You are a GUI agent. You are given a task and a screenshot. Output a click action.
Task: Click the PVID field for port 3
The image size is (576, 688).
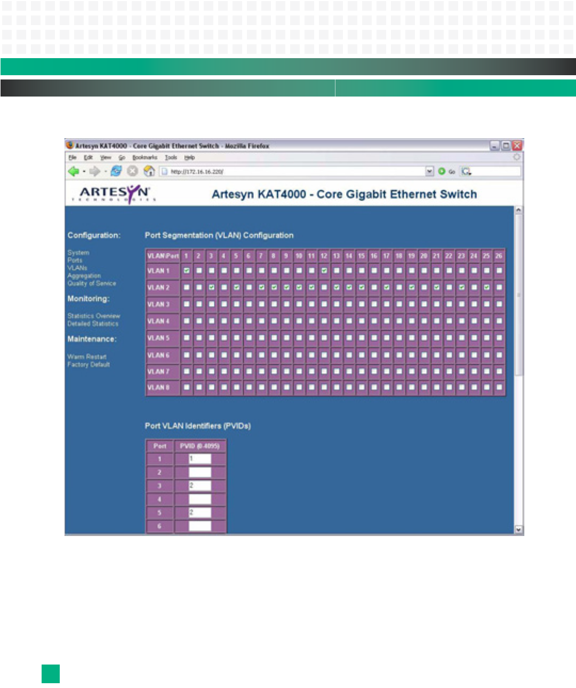click(200, 486)
